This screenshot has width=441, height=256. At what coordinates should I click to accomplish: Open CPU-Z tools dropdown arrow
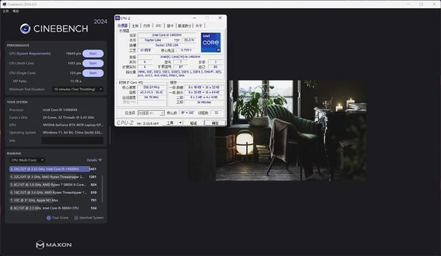(181, 122)
